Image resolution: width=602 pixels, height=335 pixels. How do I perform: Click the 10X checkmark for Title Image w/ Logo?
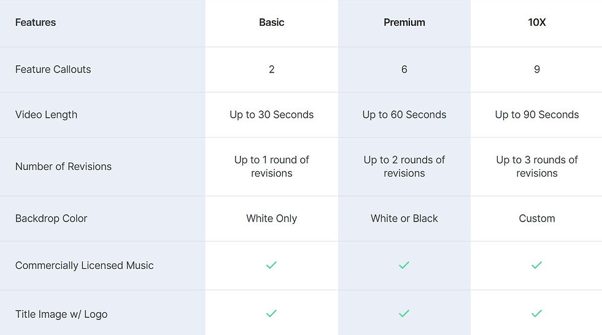coord(536,314)
